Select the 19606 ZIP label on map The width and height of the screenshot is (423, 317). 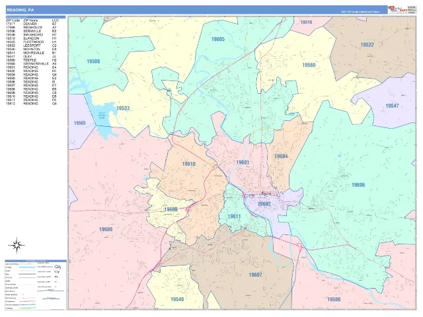pos(358,185)
